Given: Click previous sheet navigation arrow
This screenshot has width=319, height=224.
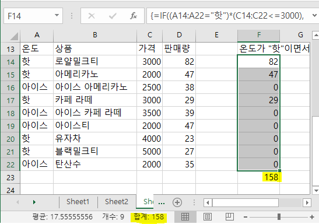Looking at the screenshot, I should click(x=17, y=202).
